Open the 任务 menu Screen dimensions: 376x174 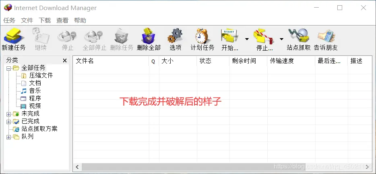click(x=9, y=20)
